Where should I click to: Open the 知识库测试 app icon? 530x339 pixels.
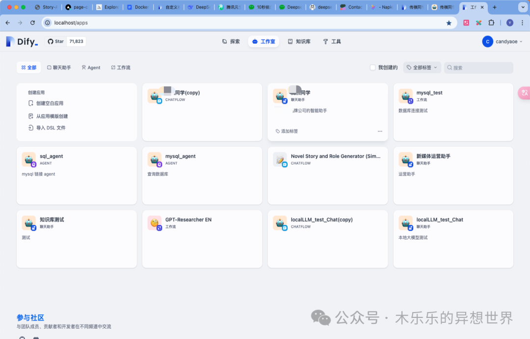tap(29, 223)
